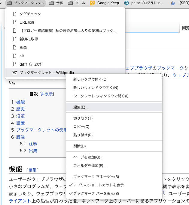Choose 新しいタブで開く(O) in context menu
Viewport: 189px width, 205px height.
click(x=90, y=79)
